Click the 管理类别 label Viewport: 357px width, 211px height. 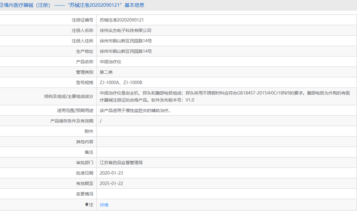85,72
